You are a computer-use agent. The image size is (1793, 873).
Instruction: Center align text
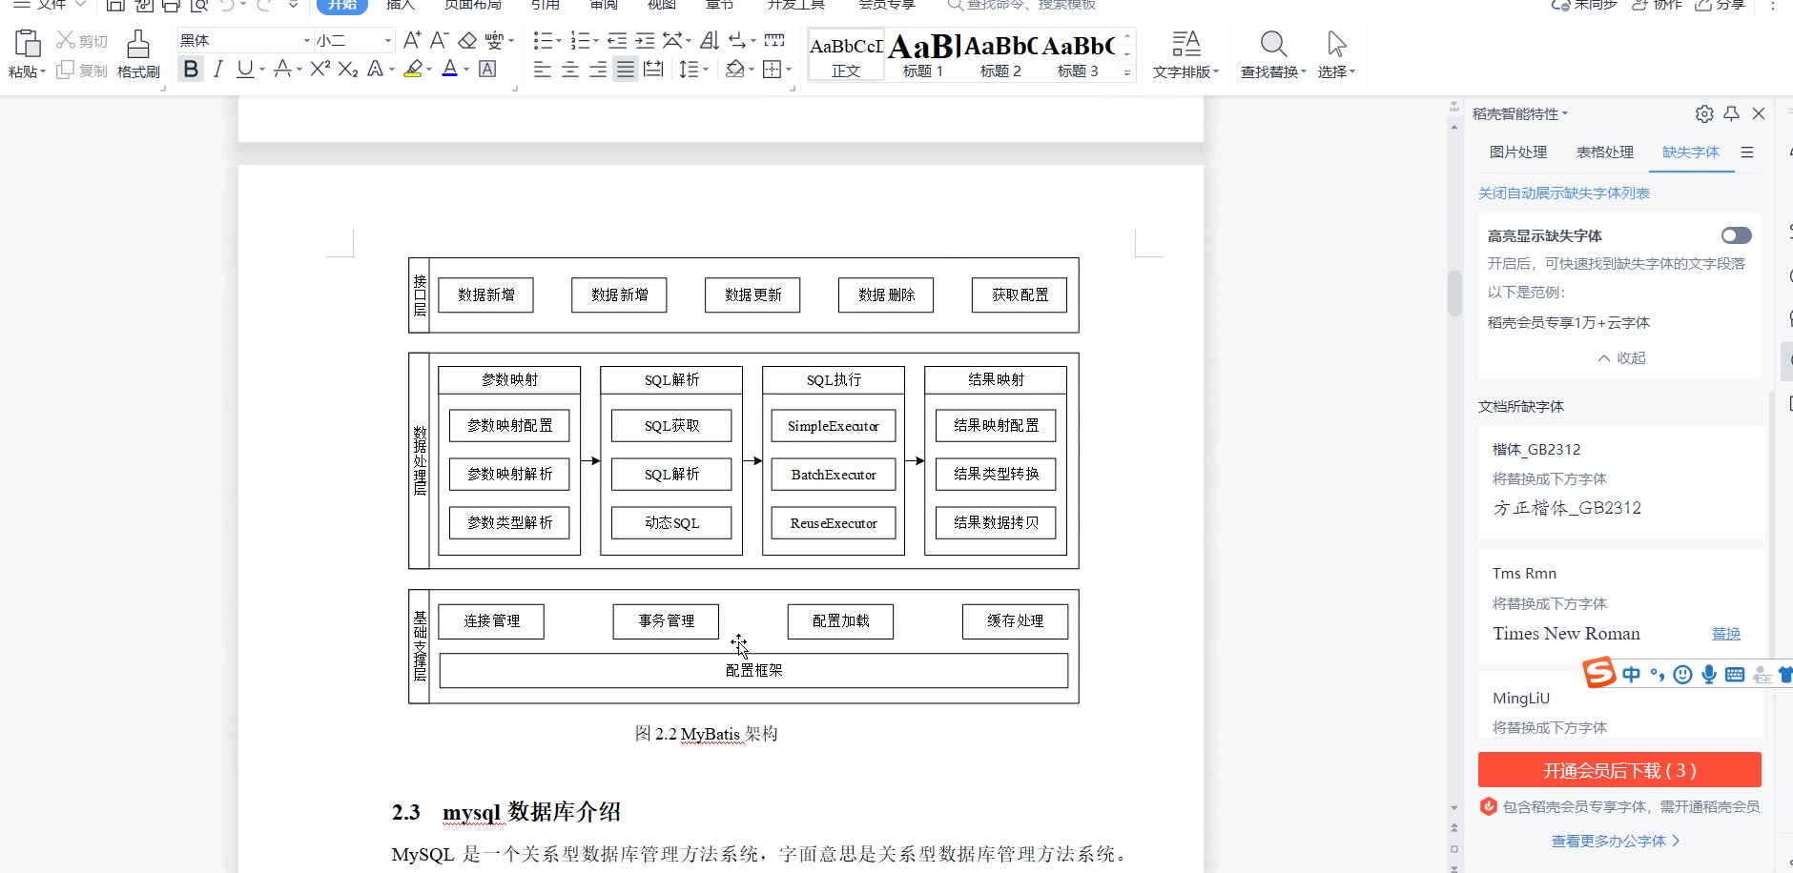570,69
